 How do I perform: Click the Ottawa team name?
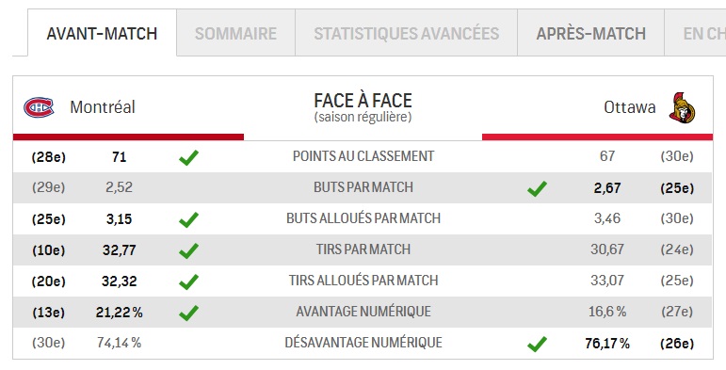coord(630,107)
